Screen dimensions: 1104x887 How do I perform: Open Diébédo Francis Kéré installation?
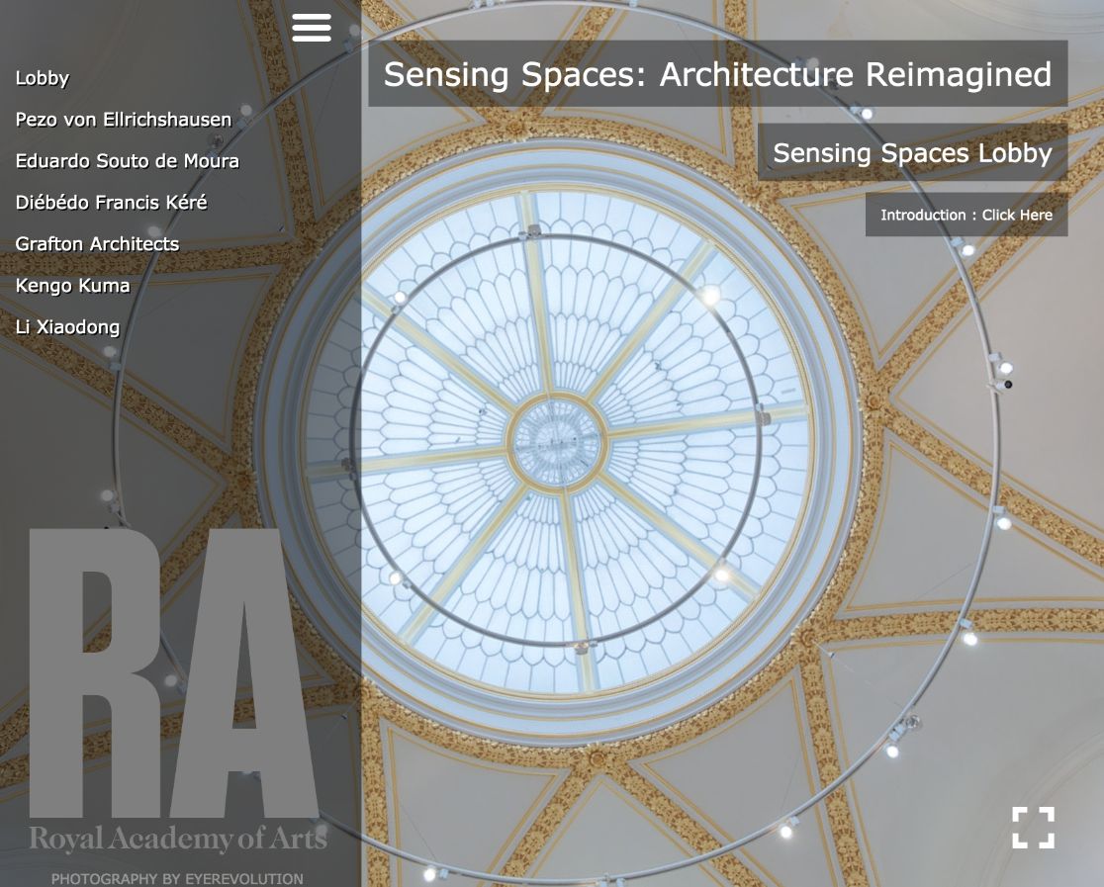(x=111, y=203)
